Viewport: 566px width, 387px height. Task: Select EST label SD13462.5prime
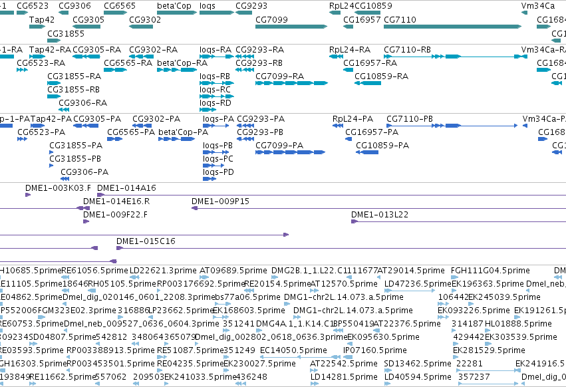418,364
